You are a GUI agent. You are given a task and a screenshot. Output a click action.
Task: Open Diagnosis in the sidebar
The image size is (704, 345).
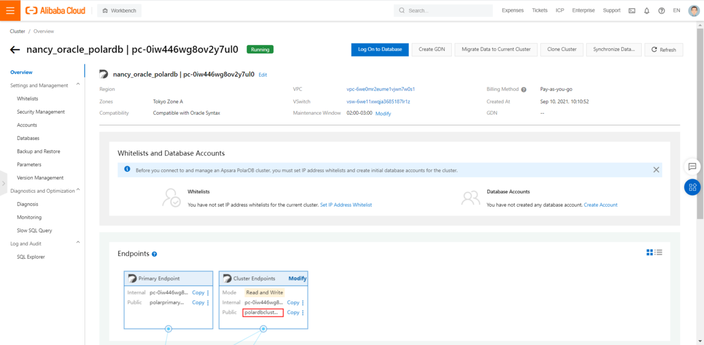point(28,204)
